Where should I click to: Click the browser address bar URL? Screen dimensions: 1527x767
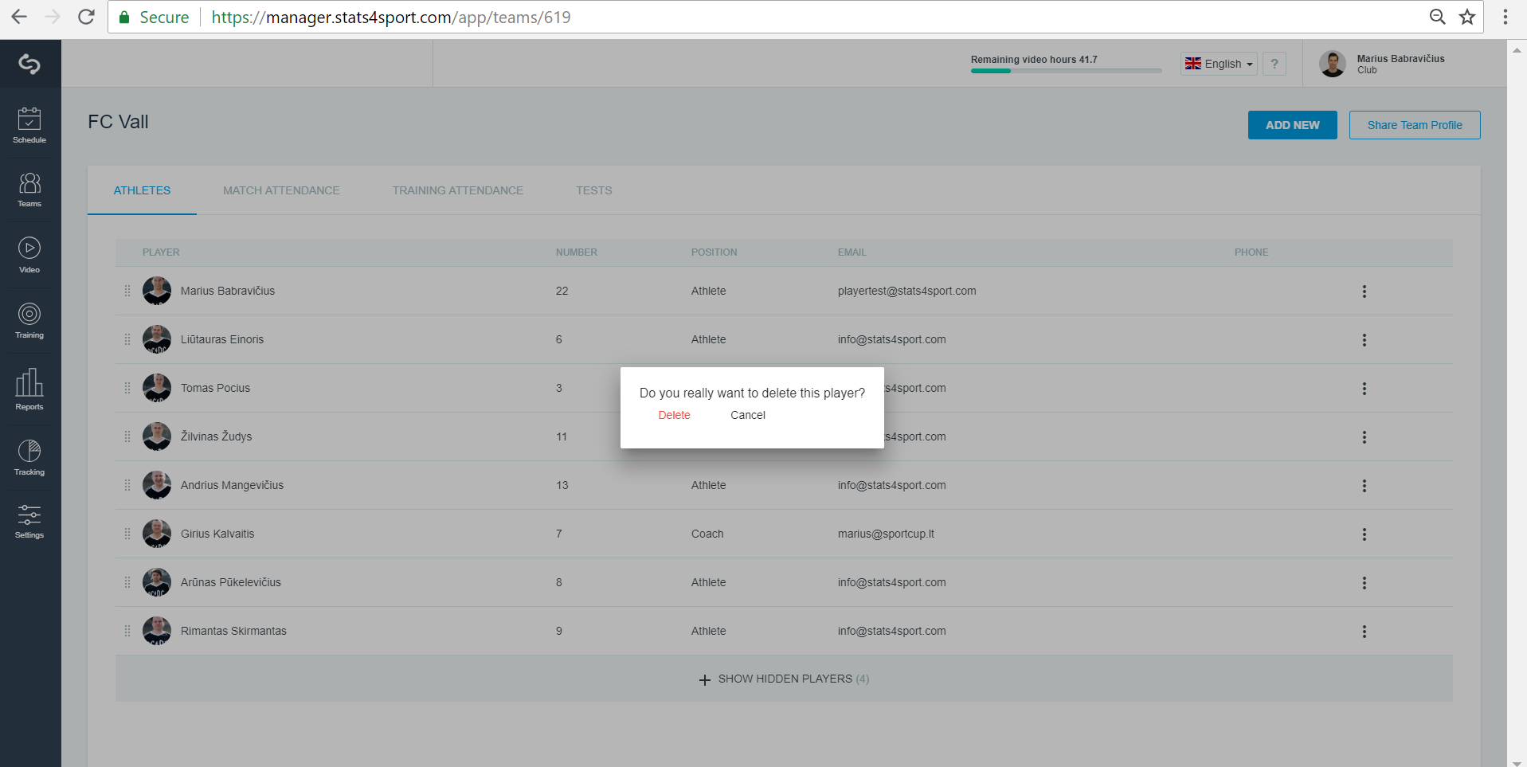tap(391, 17)
